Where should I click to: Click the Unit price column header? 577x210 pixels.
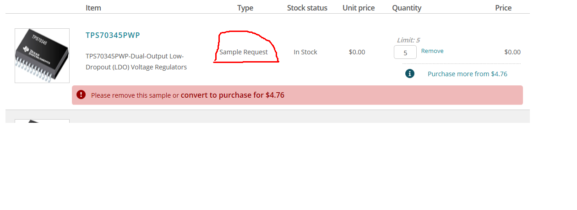359,8
